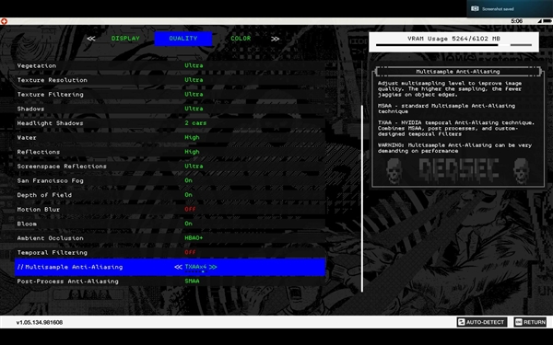Change Water value High
Screen dimensions: 553x345
coord(192,137)
